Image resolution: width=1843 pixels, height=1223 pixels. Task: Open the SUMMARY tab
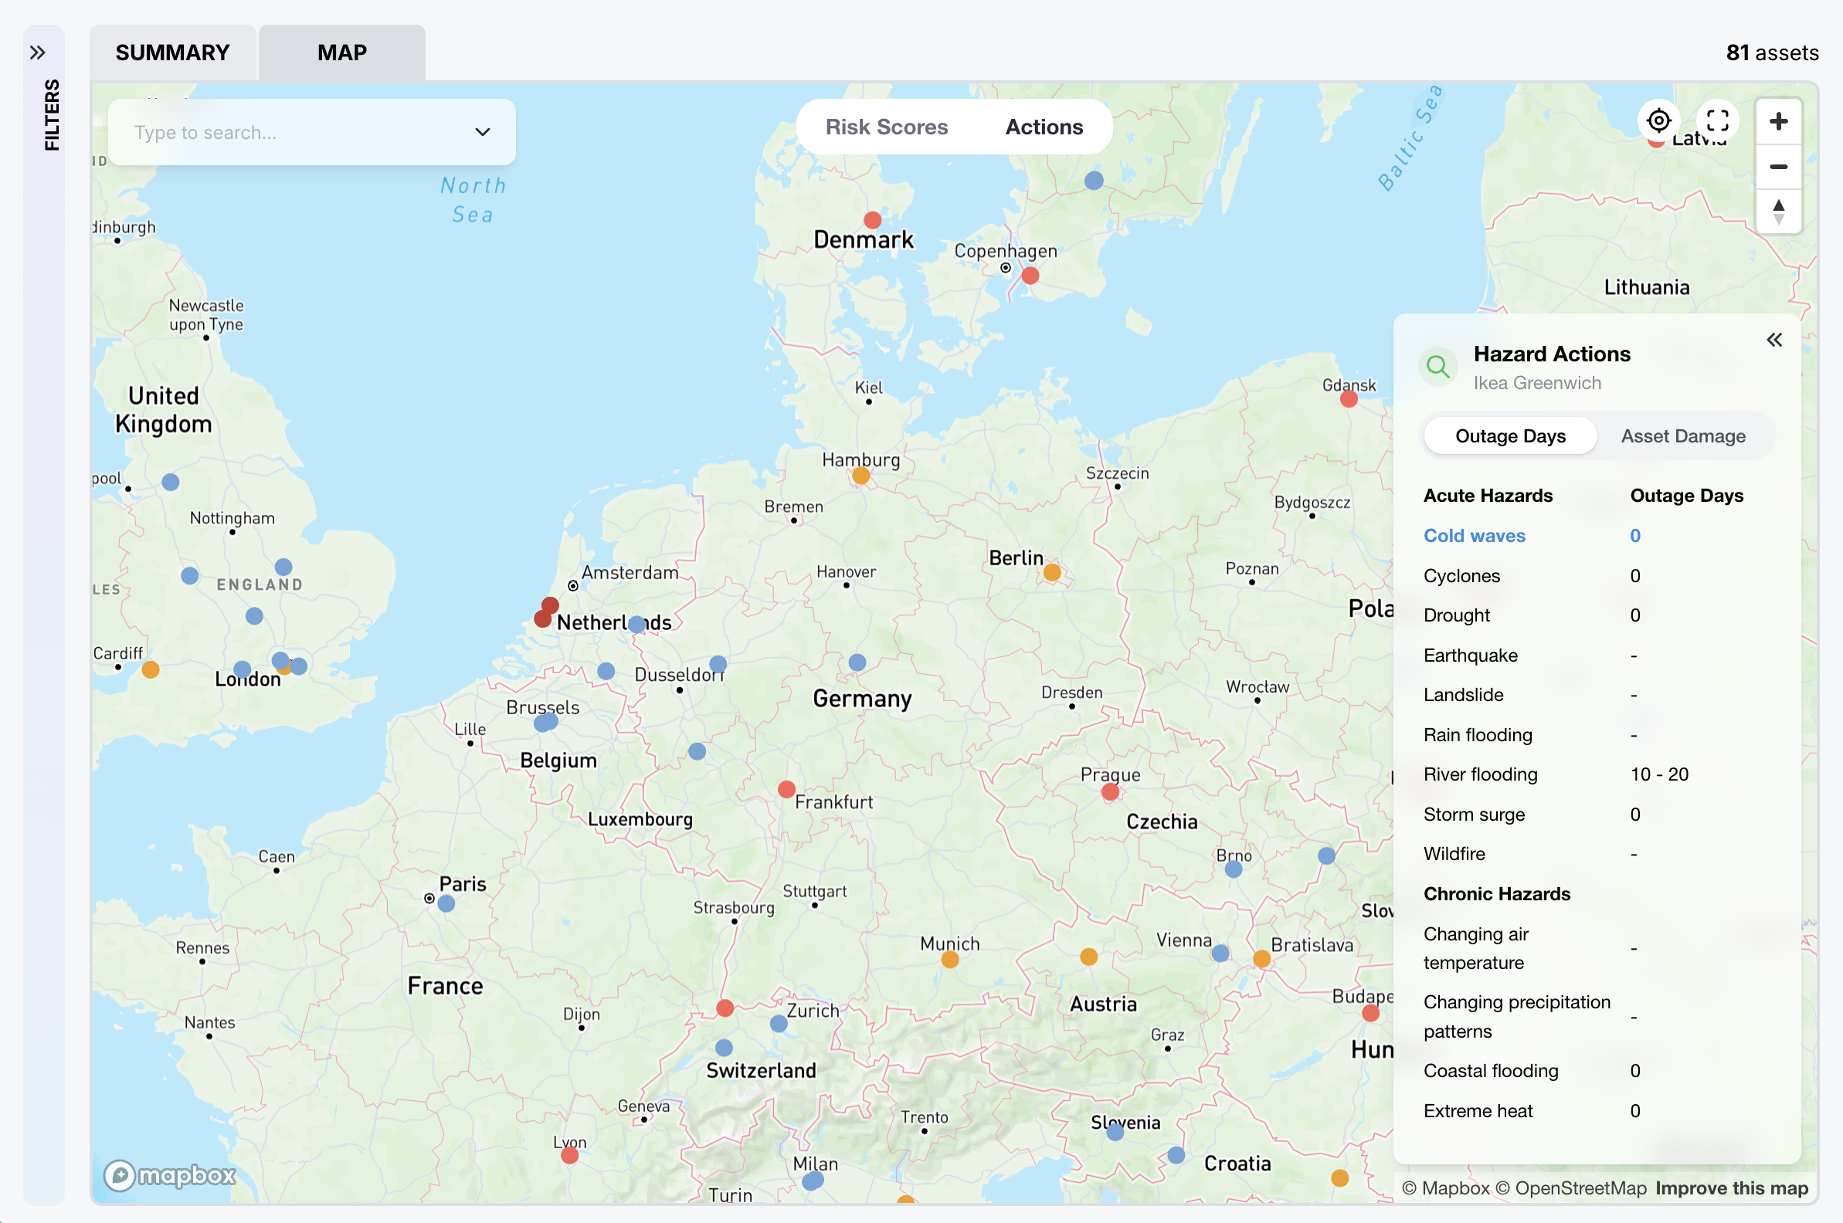tap(172, 53)
